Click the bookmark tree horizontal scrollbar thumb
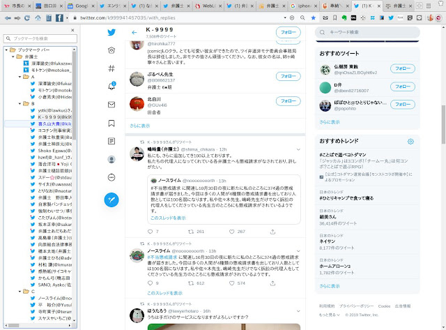This screenshot has width=446, height=330. tap(13, 325)
